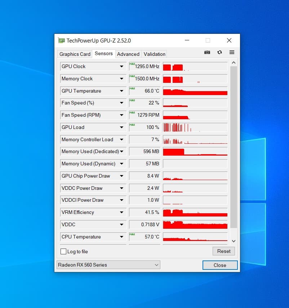289x308 pixels.
Task: Expand the VDDC voltage dropdown
Action: [121, 224]
